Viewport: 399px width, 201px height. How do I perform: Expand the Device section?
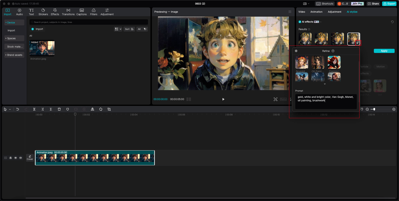(14, 22)
